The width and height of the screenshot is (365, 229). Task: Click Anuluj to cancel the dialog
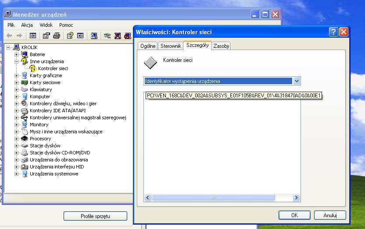pos(330,215)
